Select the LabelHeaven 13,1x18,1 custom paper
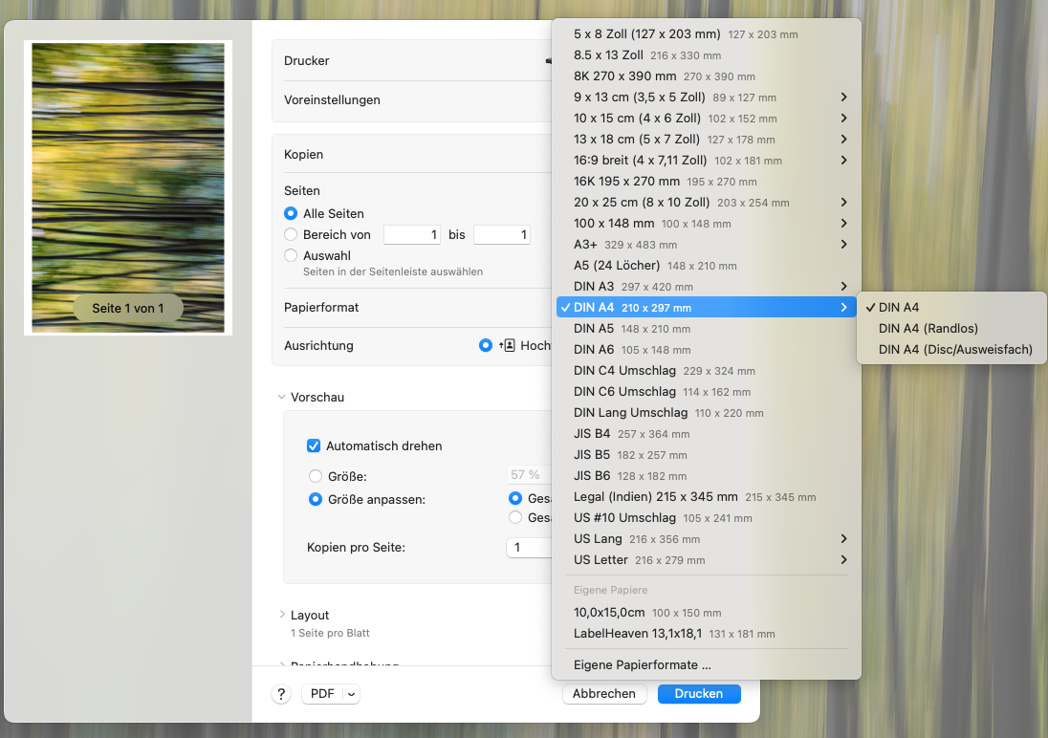This screenshot has width=1048, height=738. click(x=636, y=633)
